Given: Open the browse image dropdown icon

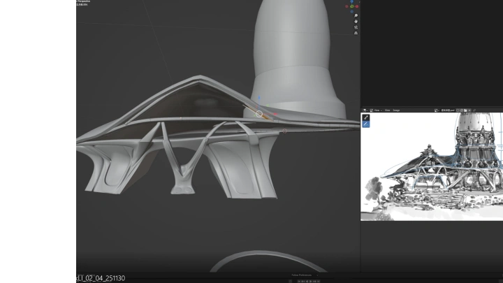Looking at the screenshot, I should click(436, 110).
